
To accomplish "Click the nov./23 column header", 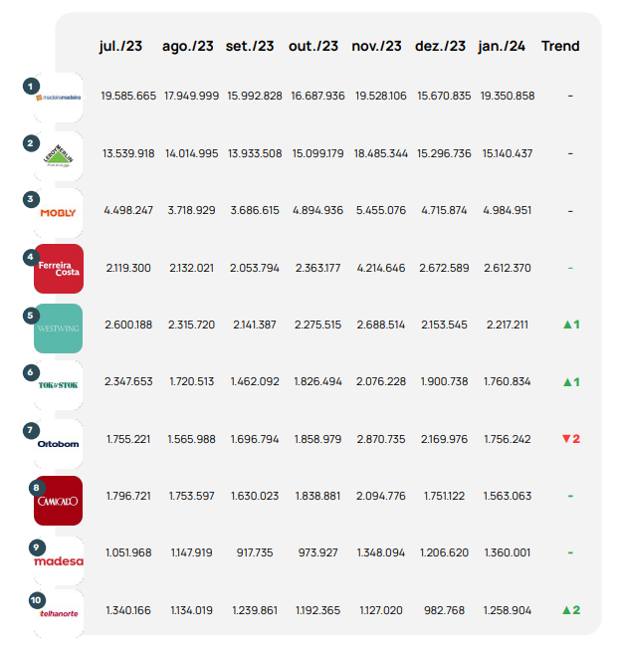I will (377, 46).
